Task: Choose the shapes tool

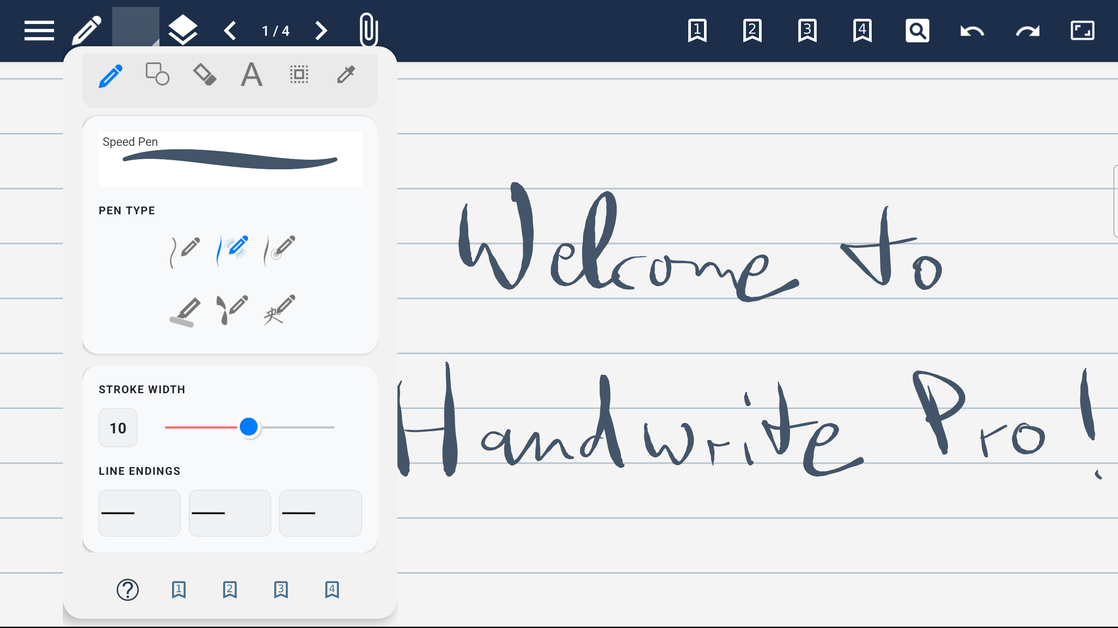Action: (x=157, y=74)
